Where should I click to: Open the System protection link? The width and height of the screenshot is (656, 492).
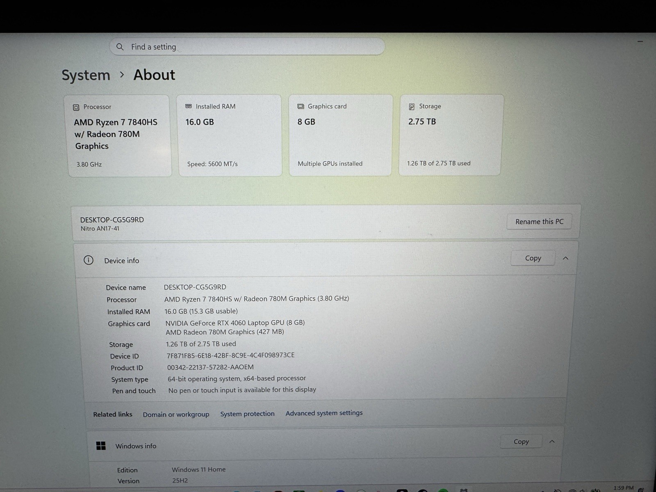click(247, 414)
